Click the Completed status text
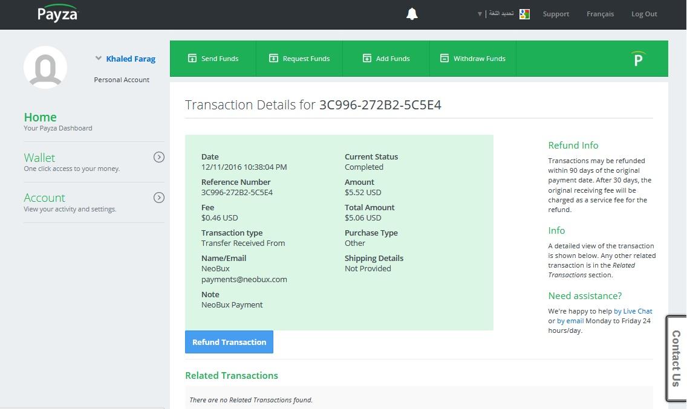This screenshot has width=687, height=409. click(364, 167)
